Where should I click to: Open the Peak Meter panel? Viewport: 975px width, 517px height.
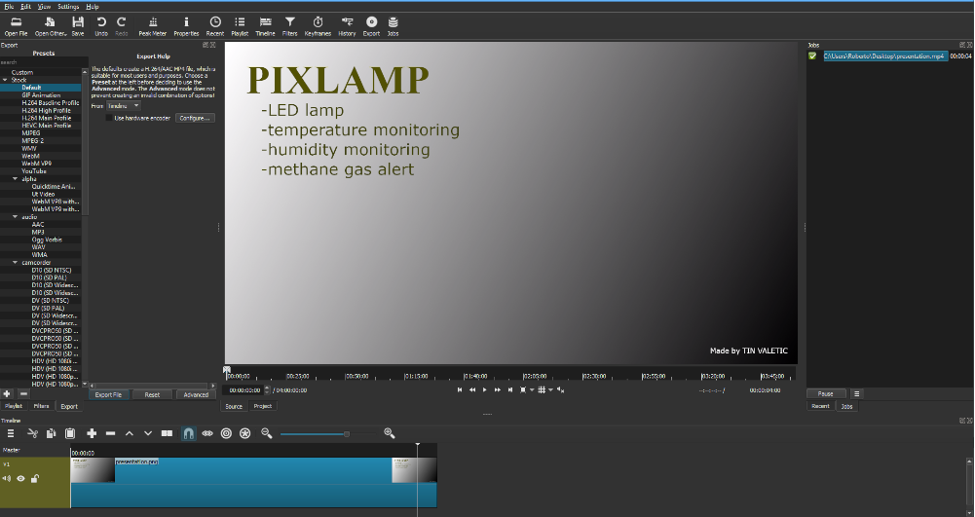152,26
